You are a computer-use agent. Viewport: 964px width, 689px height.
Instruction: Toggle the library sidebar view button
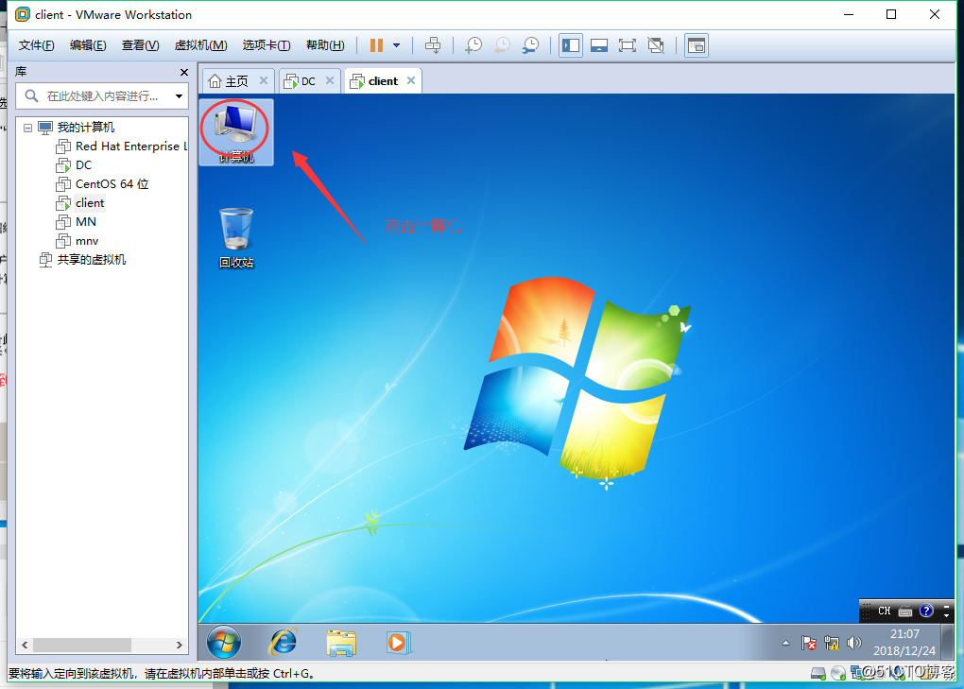click(571, 45)
